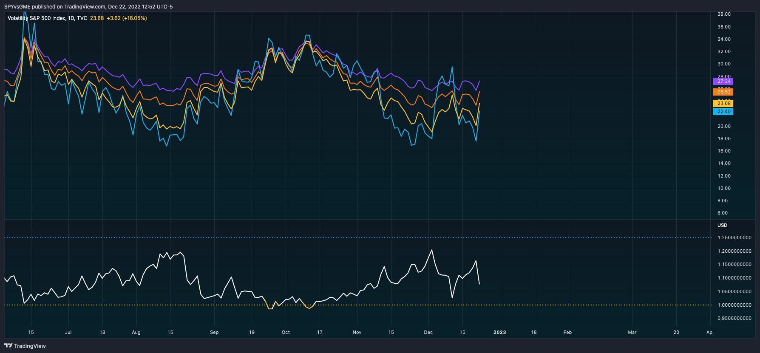Click the 18.00 price axis value
Image resolution: width=760 pixels, height=353 pixels.
[724, 138]
